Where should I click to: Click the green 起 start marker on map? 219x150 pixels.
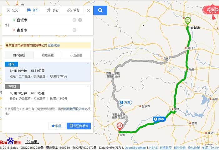(x=188, y=21)
